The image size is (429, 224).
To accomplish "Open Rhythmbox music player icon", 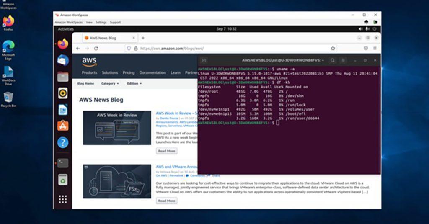I will tap(63, 93).
